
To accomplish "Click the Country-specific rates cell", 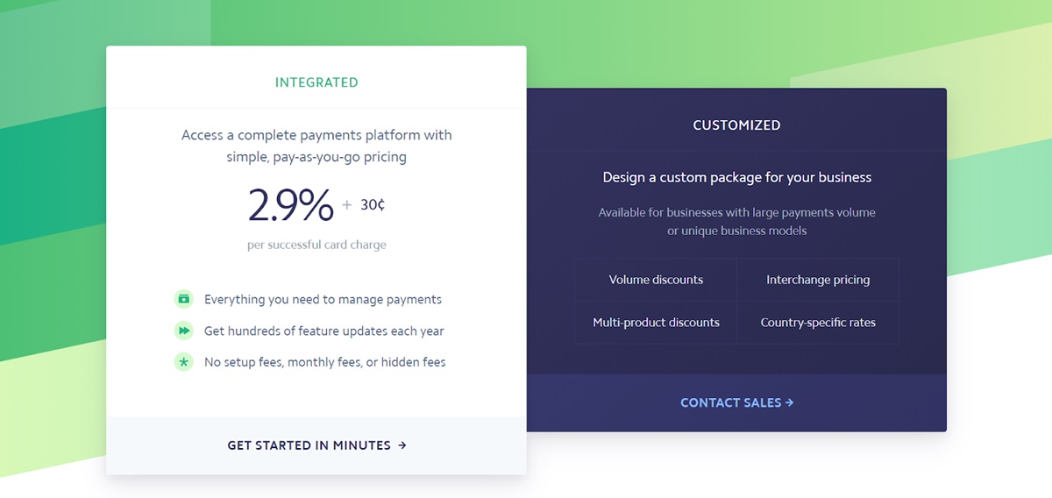I will (x=818, y=323).
